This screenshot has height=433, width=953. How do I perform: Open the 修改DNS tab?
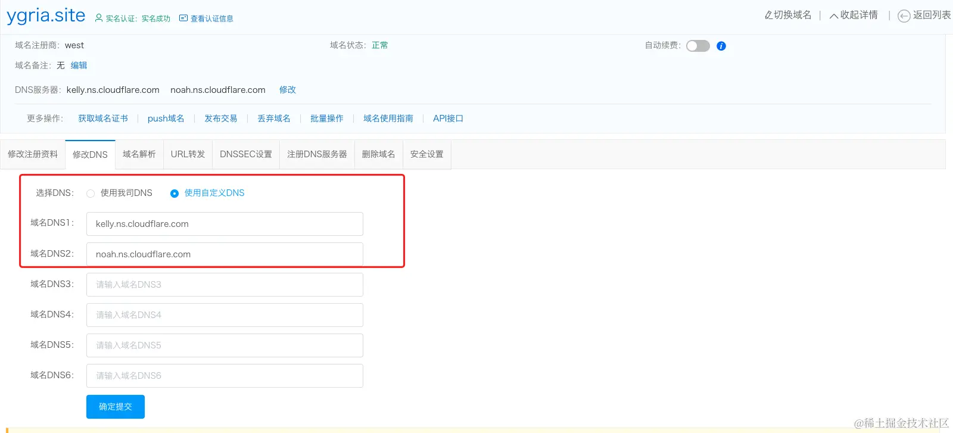[90, 155]
